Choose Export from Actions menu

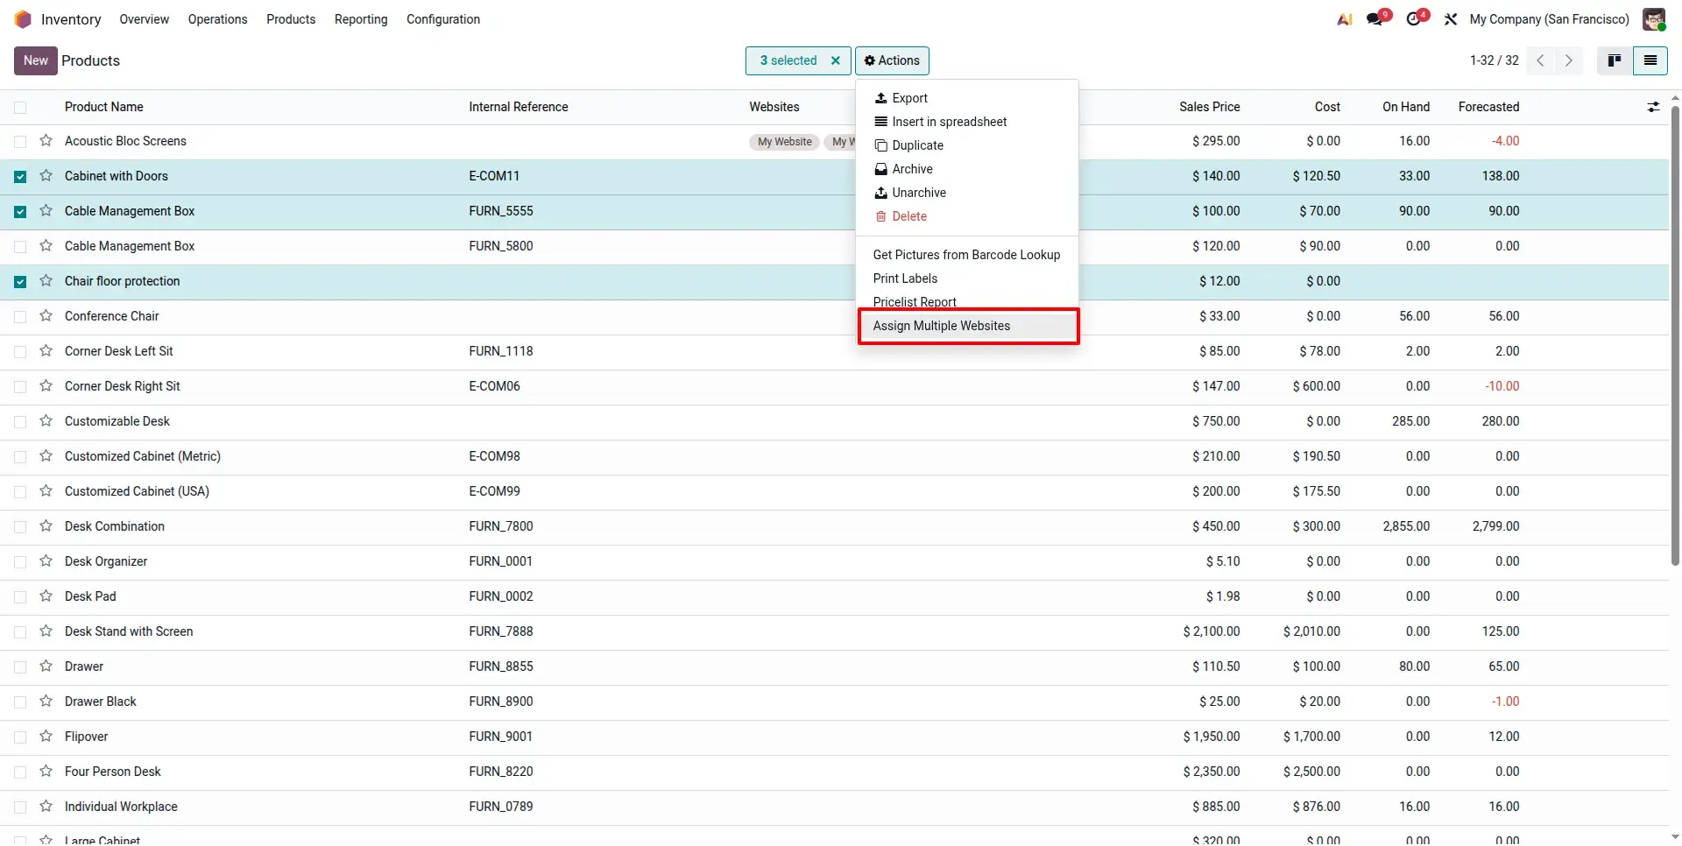(967, 98)
